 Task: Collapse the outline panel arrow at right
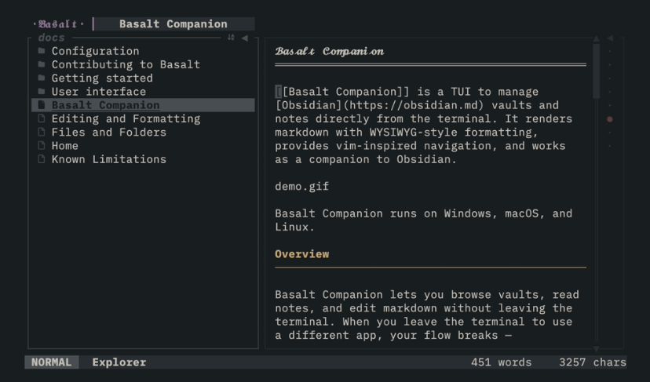(x=610, y=38)
